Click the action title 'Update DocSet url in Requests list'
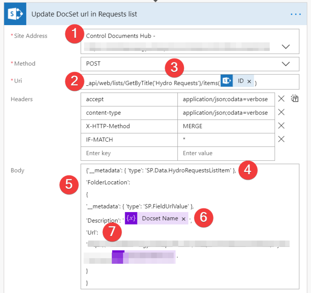The width and height of the screenshot is (311, 293). [x=84, y=14]
